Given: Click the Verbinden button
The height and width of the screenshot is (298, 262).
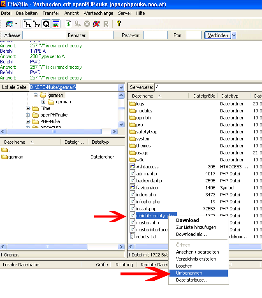Looking at the screenshot, I should click(218, 35).
